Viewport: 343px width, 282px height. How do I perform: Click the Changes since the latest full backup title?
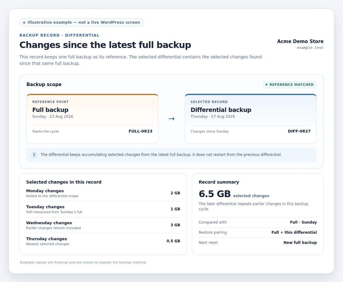click(x=105, y=45)
